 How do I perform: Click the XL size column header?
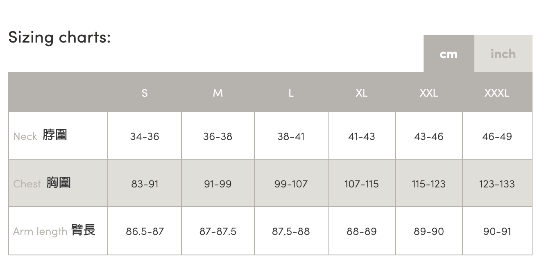[361, 93]
